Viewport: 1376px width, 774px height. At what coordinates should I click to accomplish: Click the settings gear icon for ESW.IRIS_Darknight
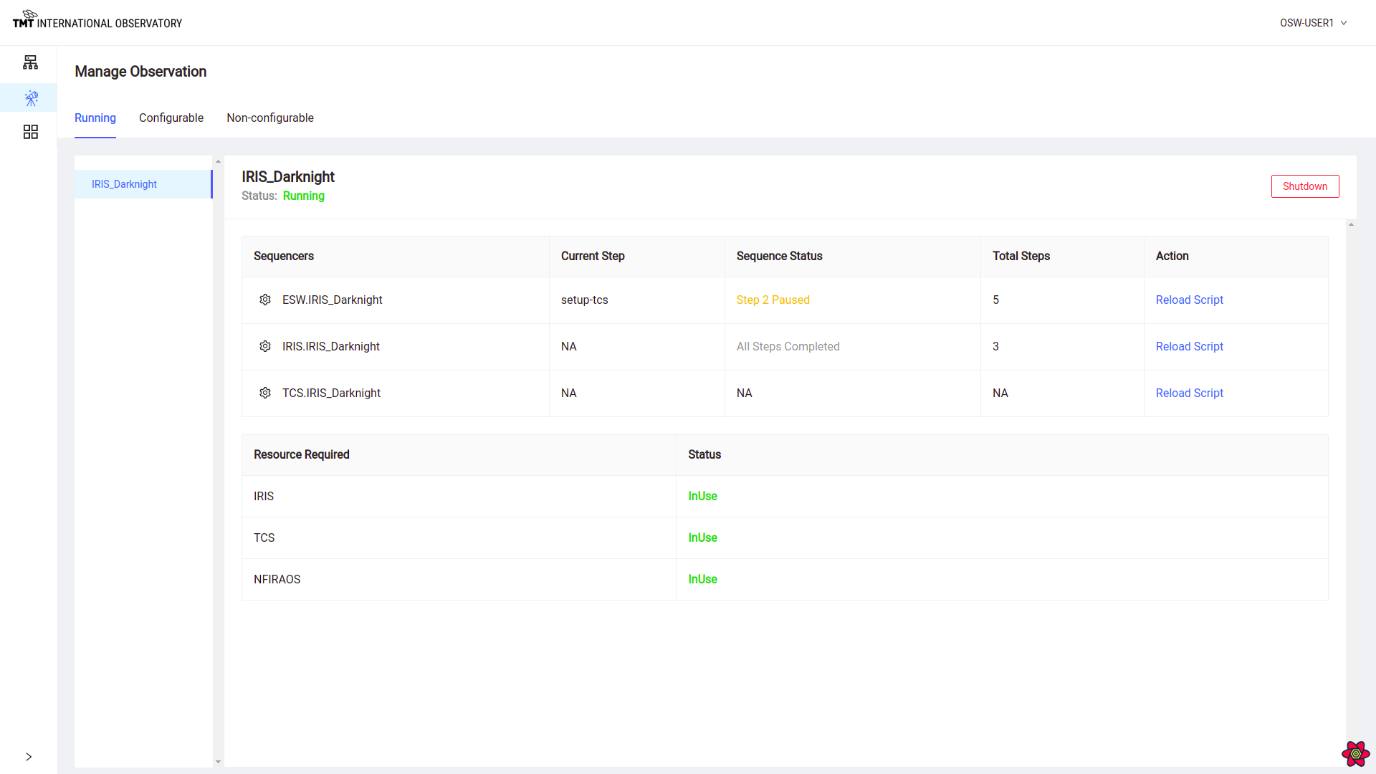[x=266, y=300]
